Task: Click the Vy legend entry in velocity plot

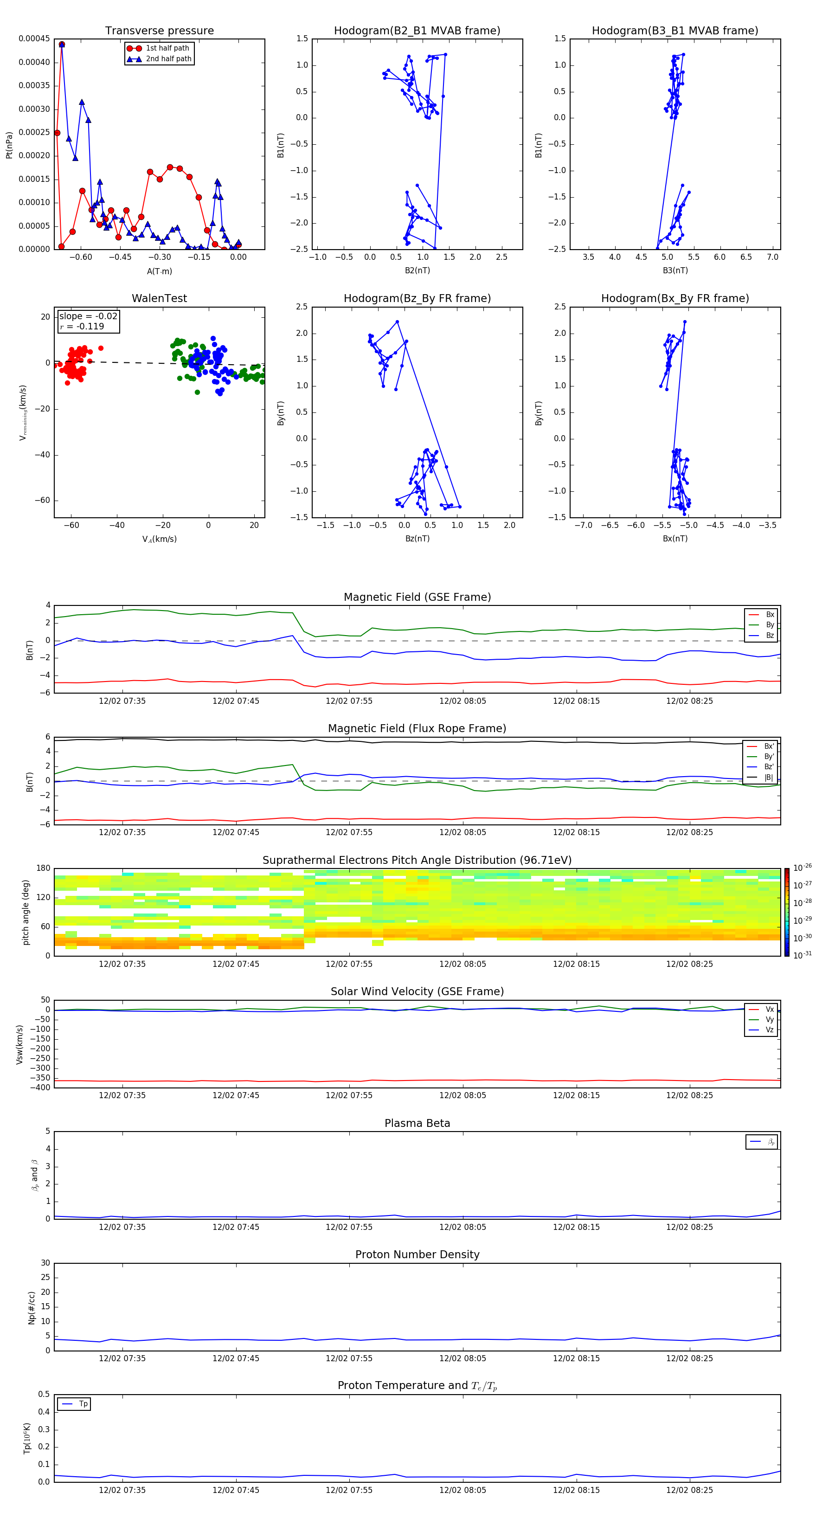Action: (761, 1019)
